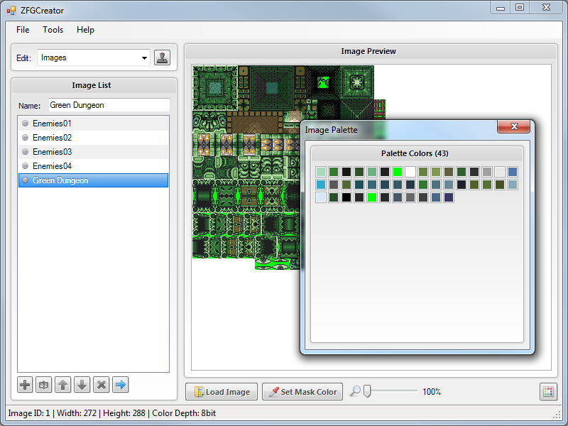The width and height of the screenshot is (568, 426).
Task: Click the add image plus button
Action: point(25,385)
